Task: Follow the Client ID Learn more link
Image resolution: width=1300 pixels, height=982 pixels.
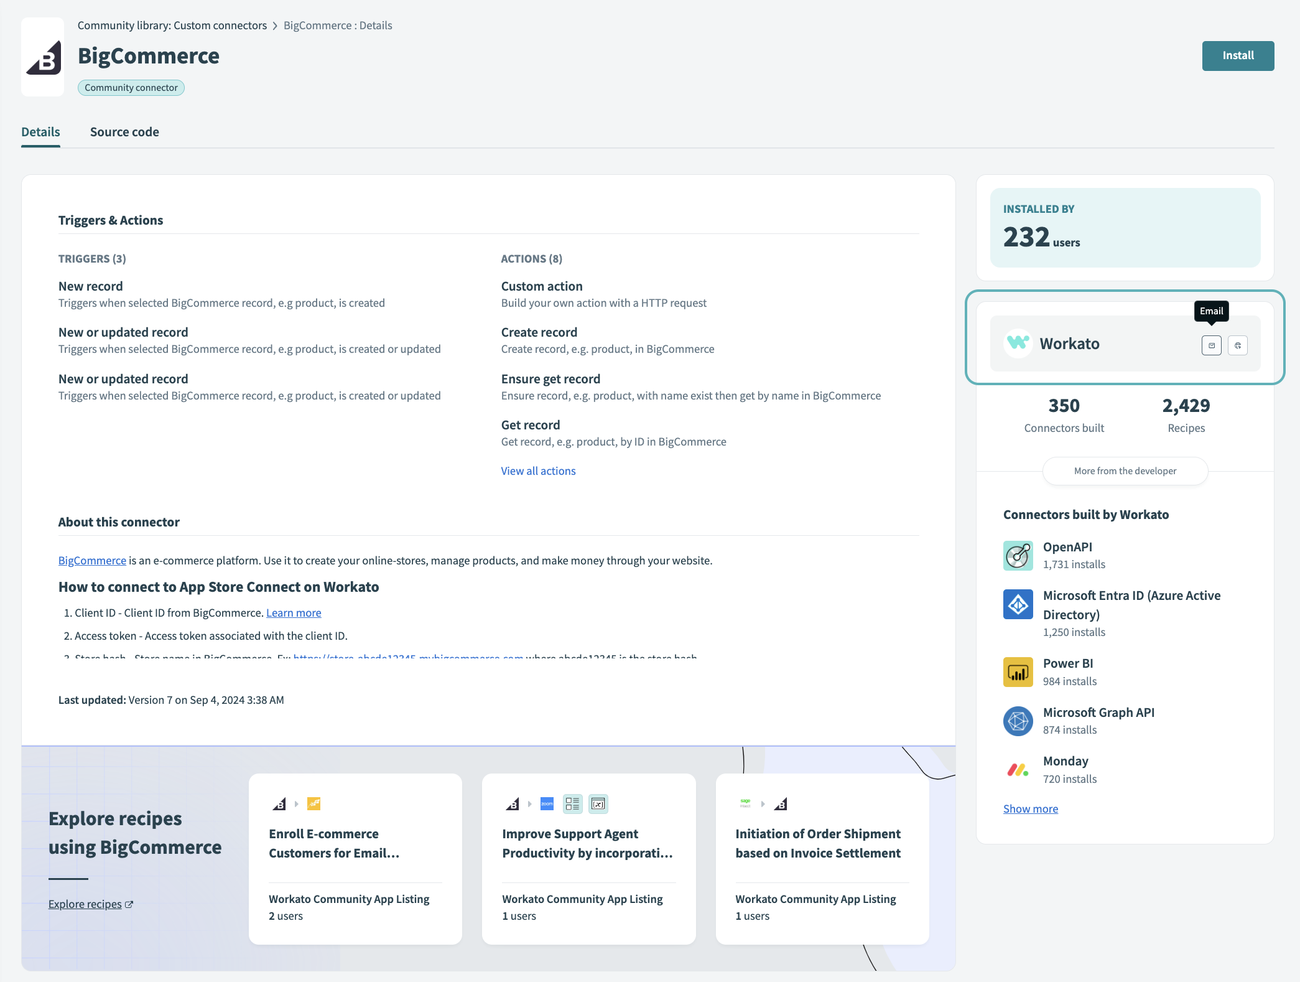Action: (294, 613)
